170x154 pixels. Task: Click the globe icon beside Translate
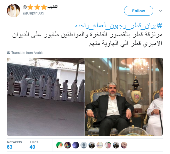pyautogui.click(x=8, y=53)
